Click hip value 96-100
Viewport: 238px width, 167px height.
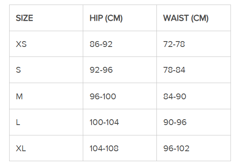click(103, 96)
